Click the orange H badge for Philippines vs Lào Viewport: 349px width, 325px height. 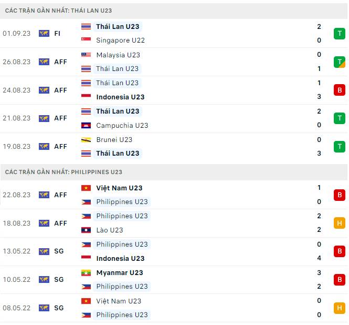340,223
